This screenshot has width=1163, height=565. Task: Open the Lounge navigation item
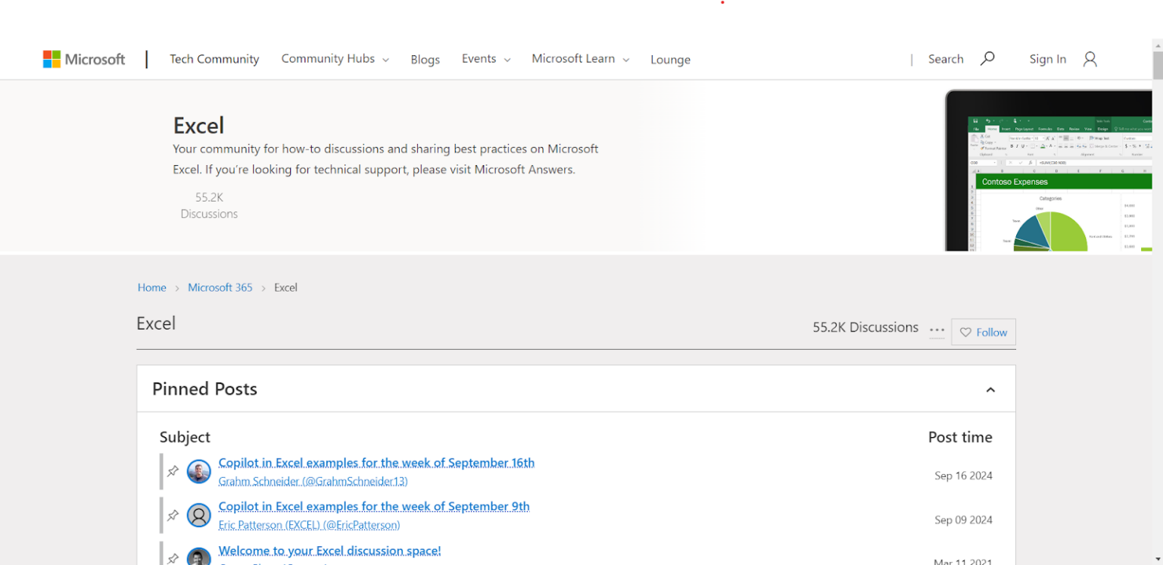click(x=670, y=60)
